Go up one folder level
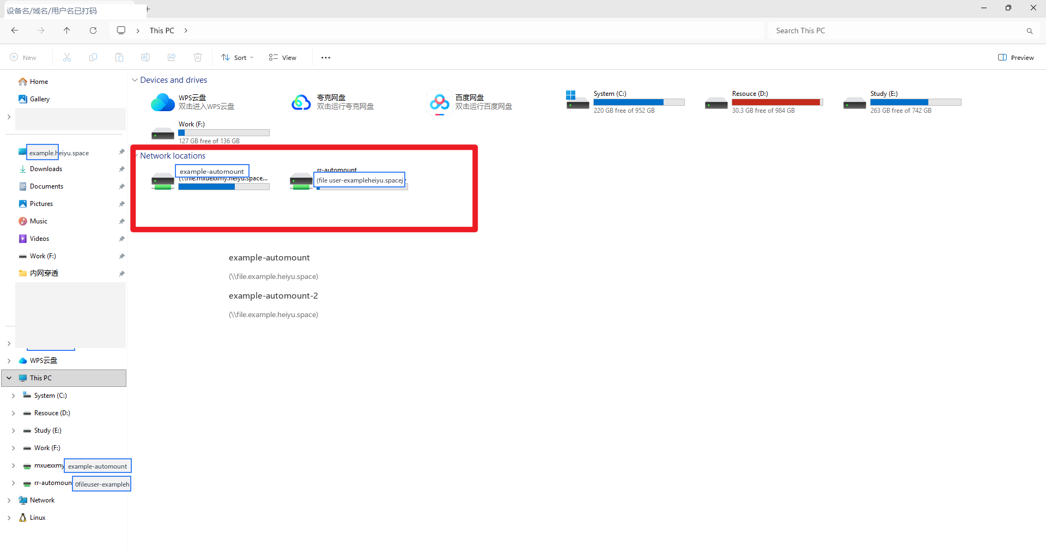Screen dimensions: 1046x552 point(67,31)
